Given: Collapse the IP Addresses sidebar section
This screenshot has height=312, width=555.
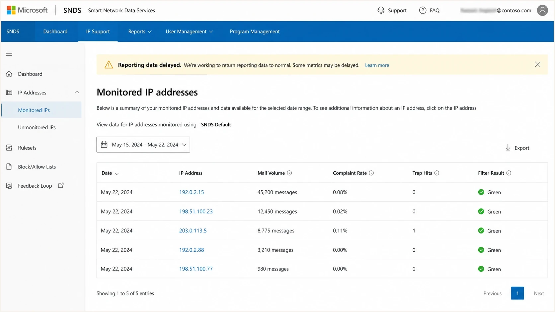Looking at the screenshot, I should (77, 92).
